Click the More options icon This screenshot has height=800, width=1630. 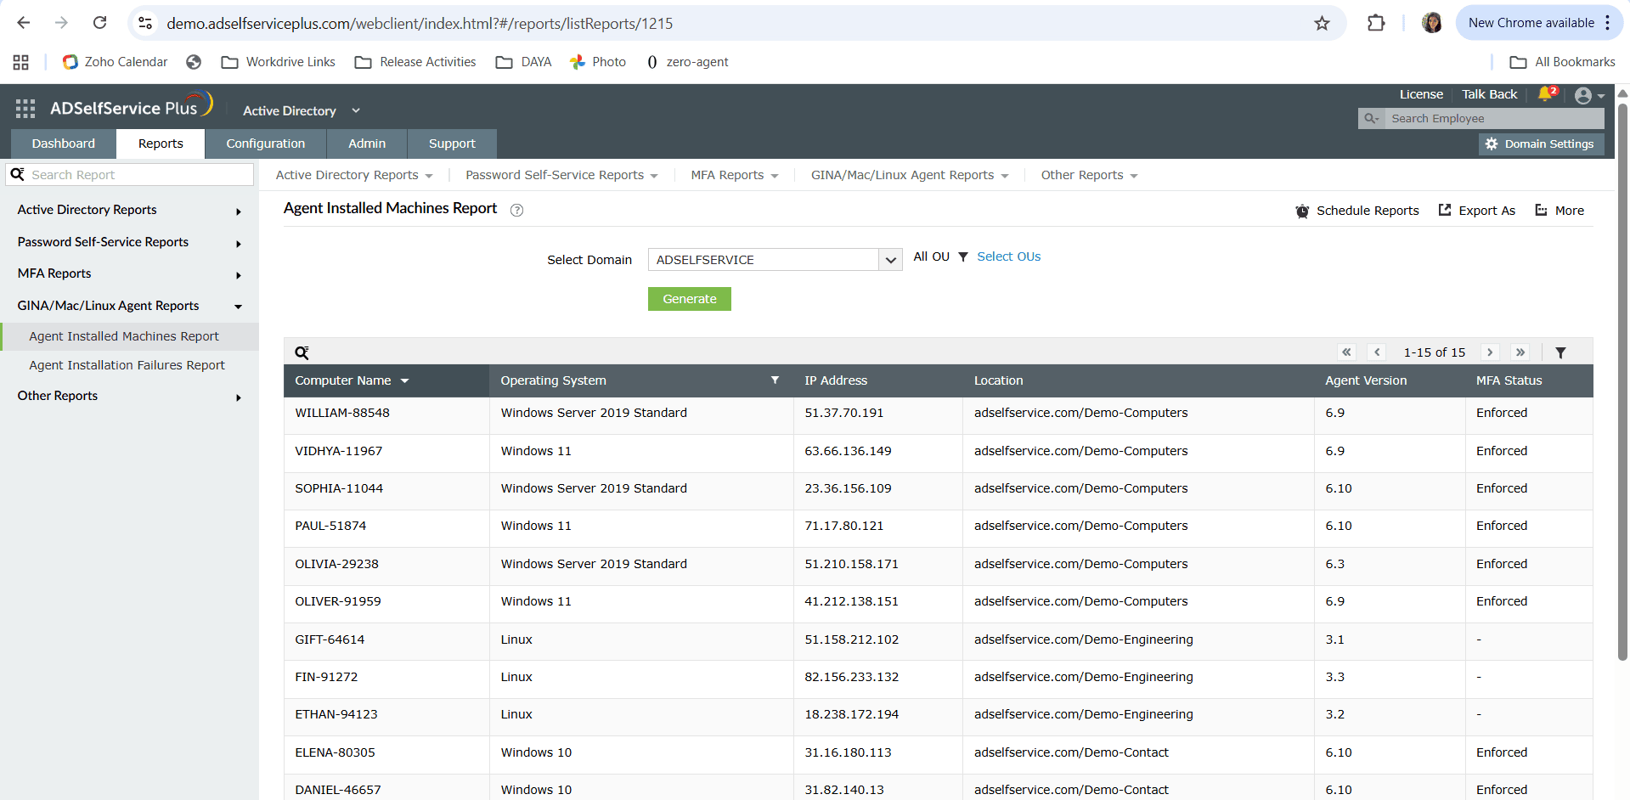coord(1541,210)
